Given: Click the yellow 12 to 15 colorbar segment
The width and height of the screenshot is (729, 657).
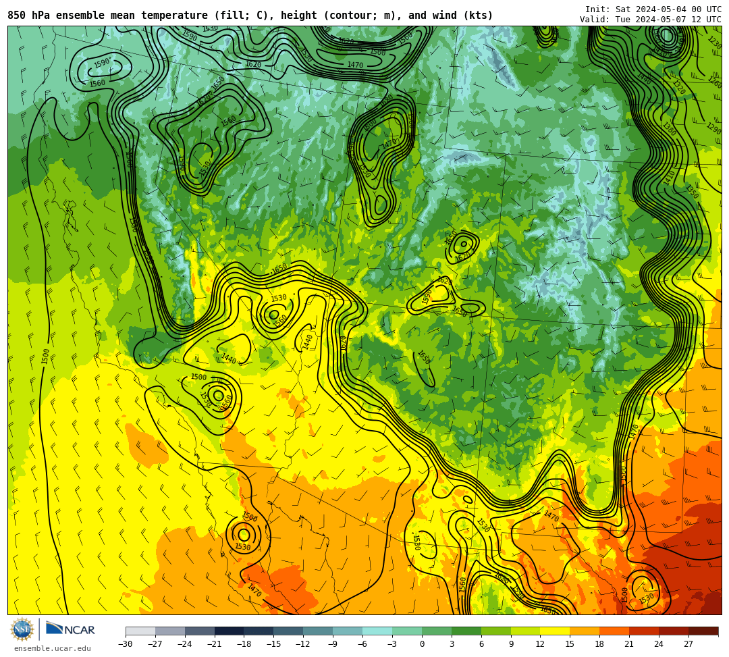Looking at the screenshot, I should pos(555,631).
